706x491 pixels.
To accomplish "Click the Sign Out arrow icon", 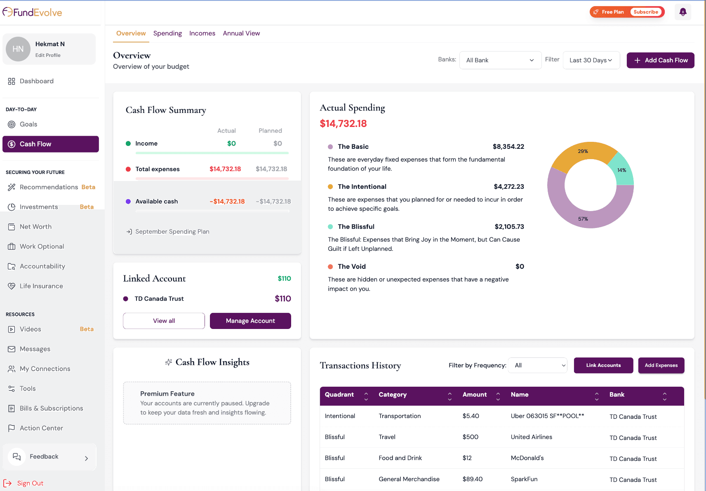I will 7,483.
